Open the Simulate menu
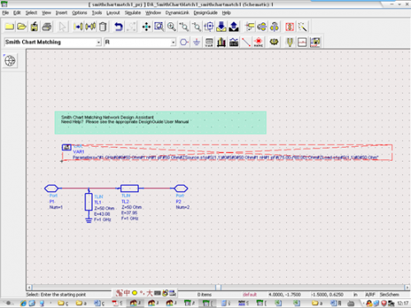This screenshot has height=308, width=411. (132, 13)
